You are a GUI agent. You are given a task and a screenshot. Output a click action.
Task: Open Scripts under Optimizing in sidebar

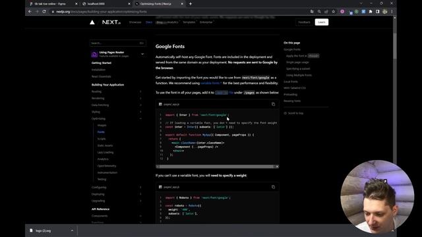click(102, 139)
